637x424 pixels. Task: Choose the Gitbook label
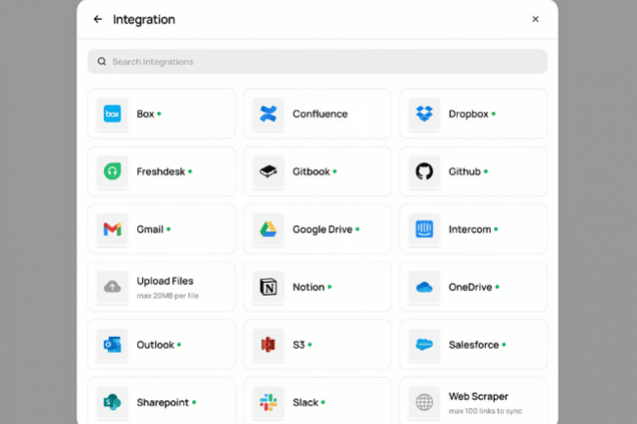click(x=311, y=171)
